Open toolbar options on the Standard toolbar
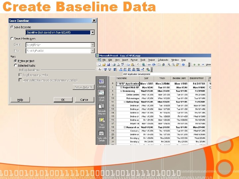 (x=189, y=65)
